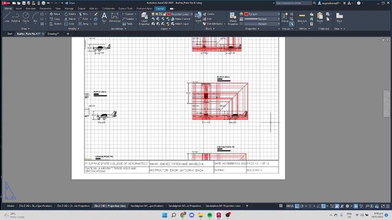Select the Polyline tool
Screen dimensions: 392x220
(x=15, y=18)
